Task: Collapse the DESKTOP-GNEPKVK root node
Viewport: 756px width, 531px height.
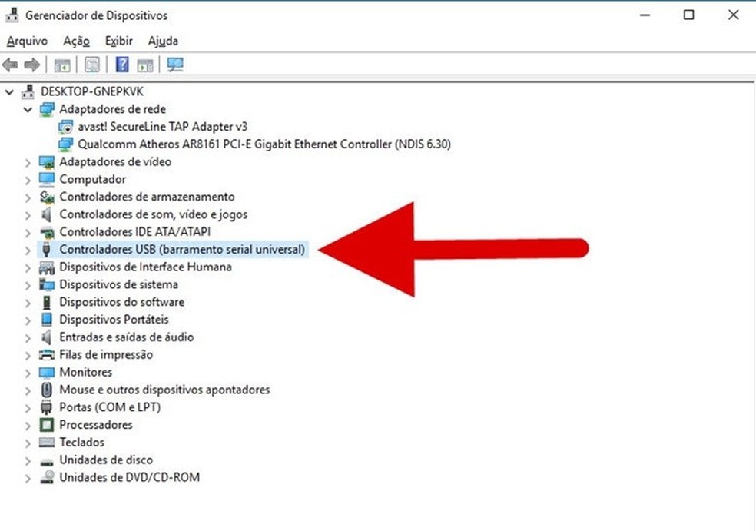Action: pos(9,91)
